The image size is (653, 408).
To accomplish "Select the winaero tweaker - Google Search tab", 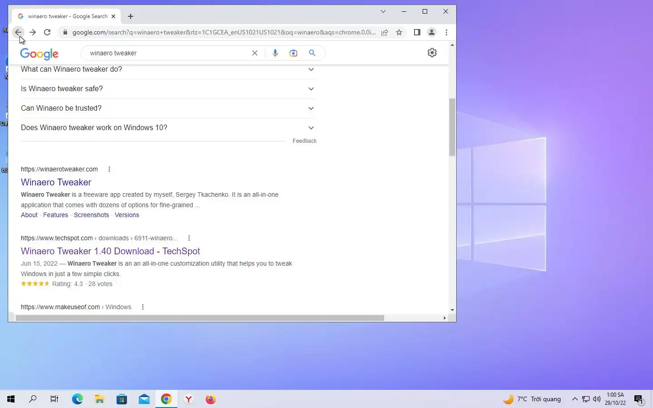I will 66,16.
